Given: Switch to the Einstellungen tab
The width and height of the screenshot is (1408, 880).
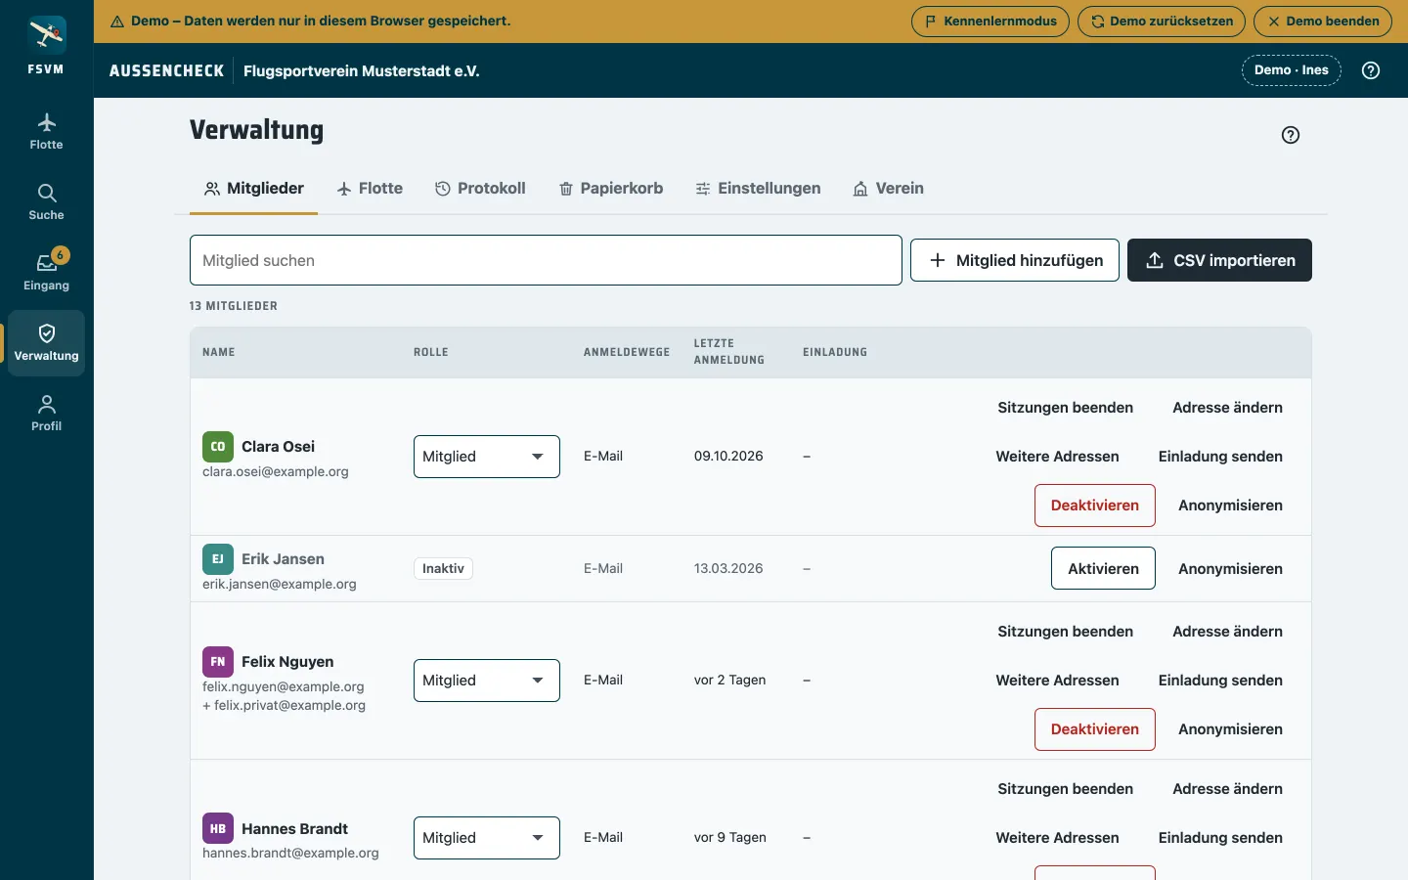Looking at the screenshot, I should coord(758,189).
